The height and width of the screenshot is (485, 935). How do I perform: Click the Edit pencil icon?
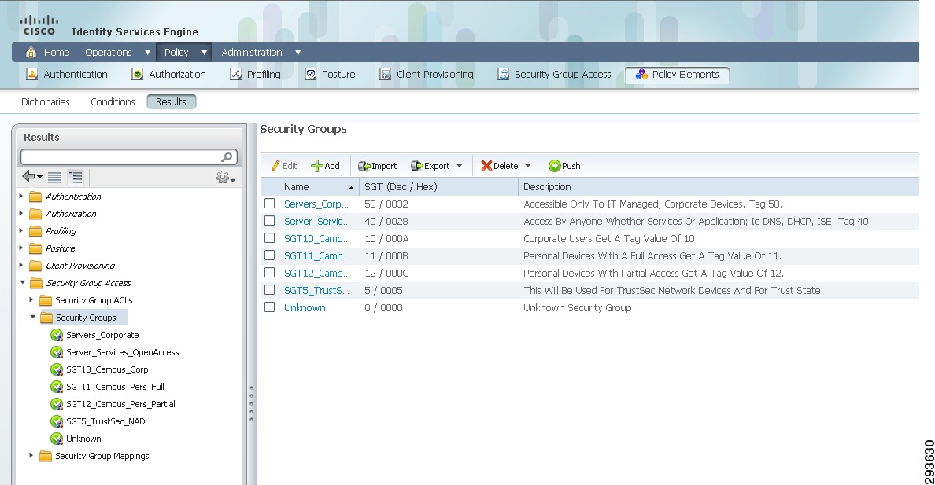point(275,166)
